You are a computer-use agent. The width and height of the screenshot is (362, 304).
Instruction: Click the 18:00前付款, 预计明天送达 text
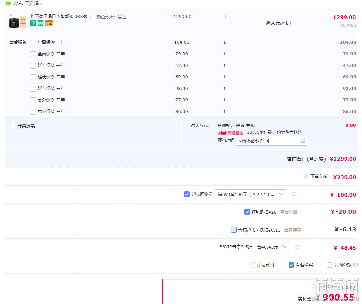pos(275,132)
